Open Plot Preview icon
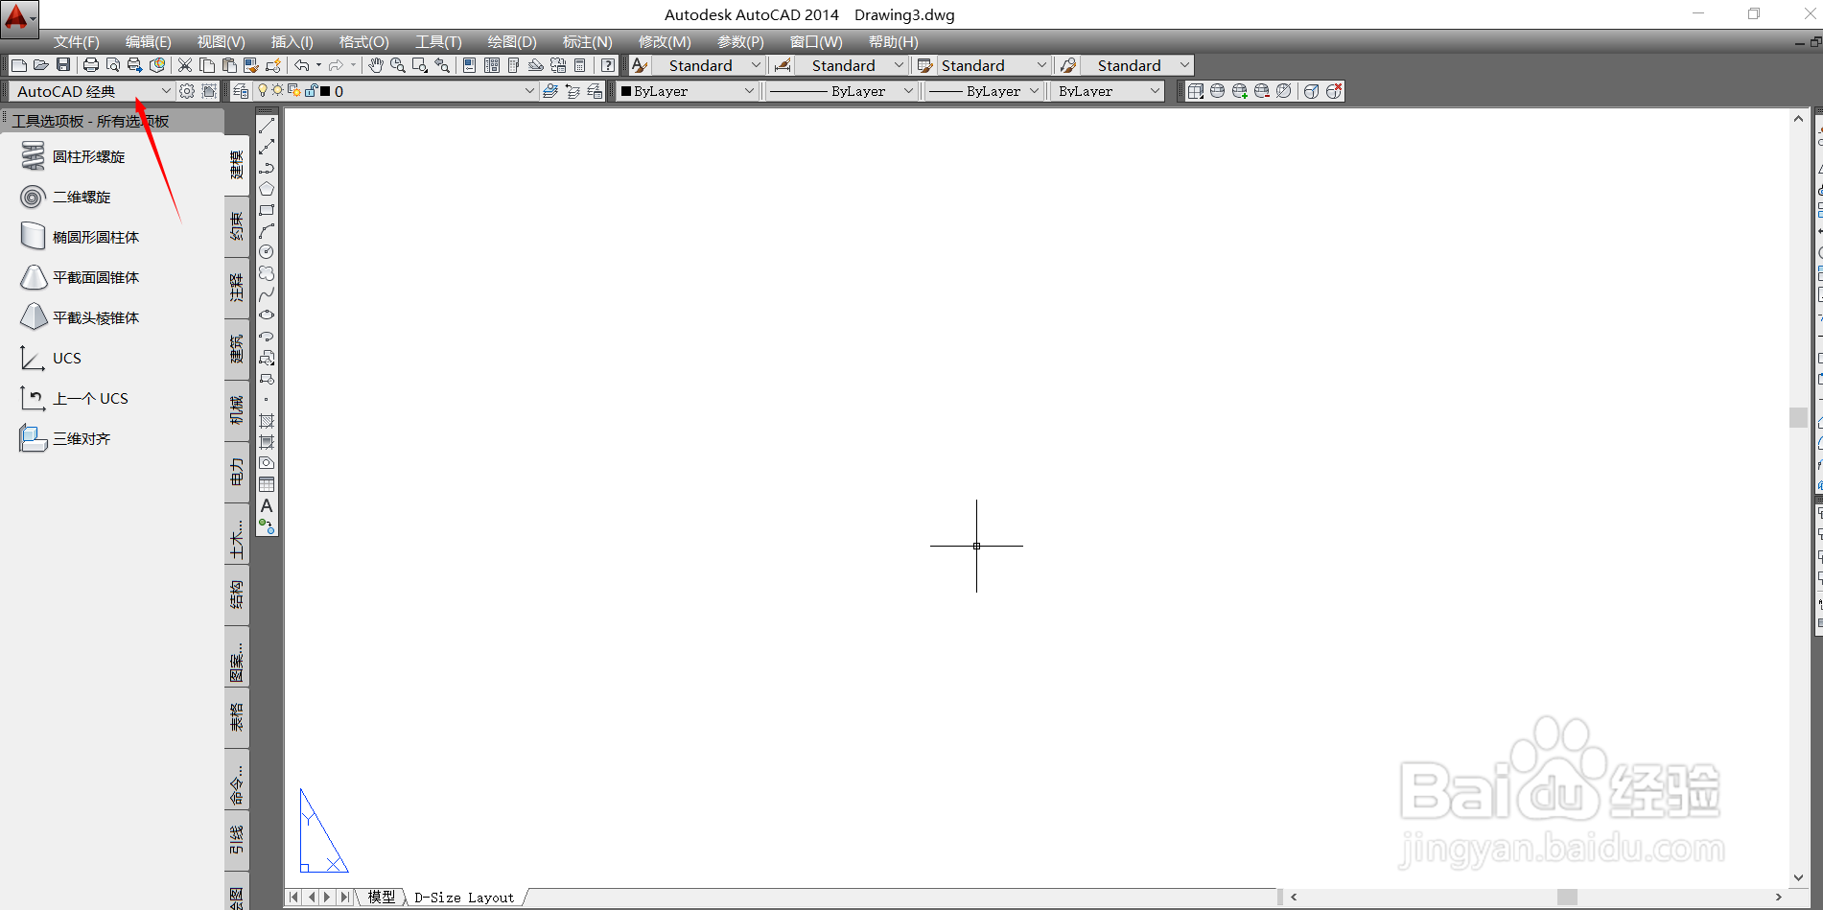 [x=113, y=65]
